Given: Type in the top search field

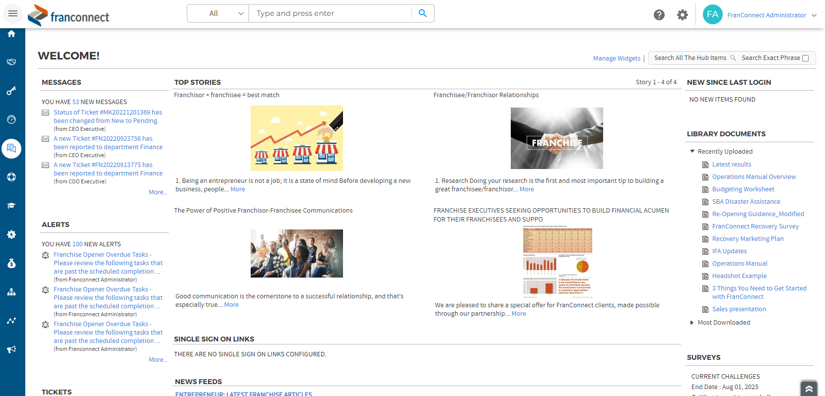Looking at the screenshot, I should [x=330, y=13].
